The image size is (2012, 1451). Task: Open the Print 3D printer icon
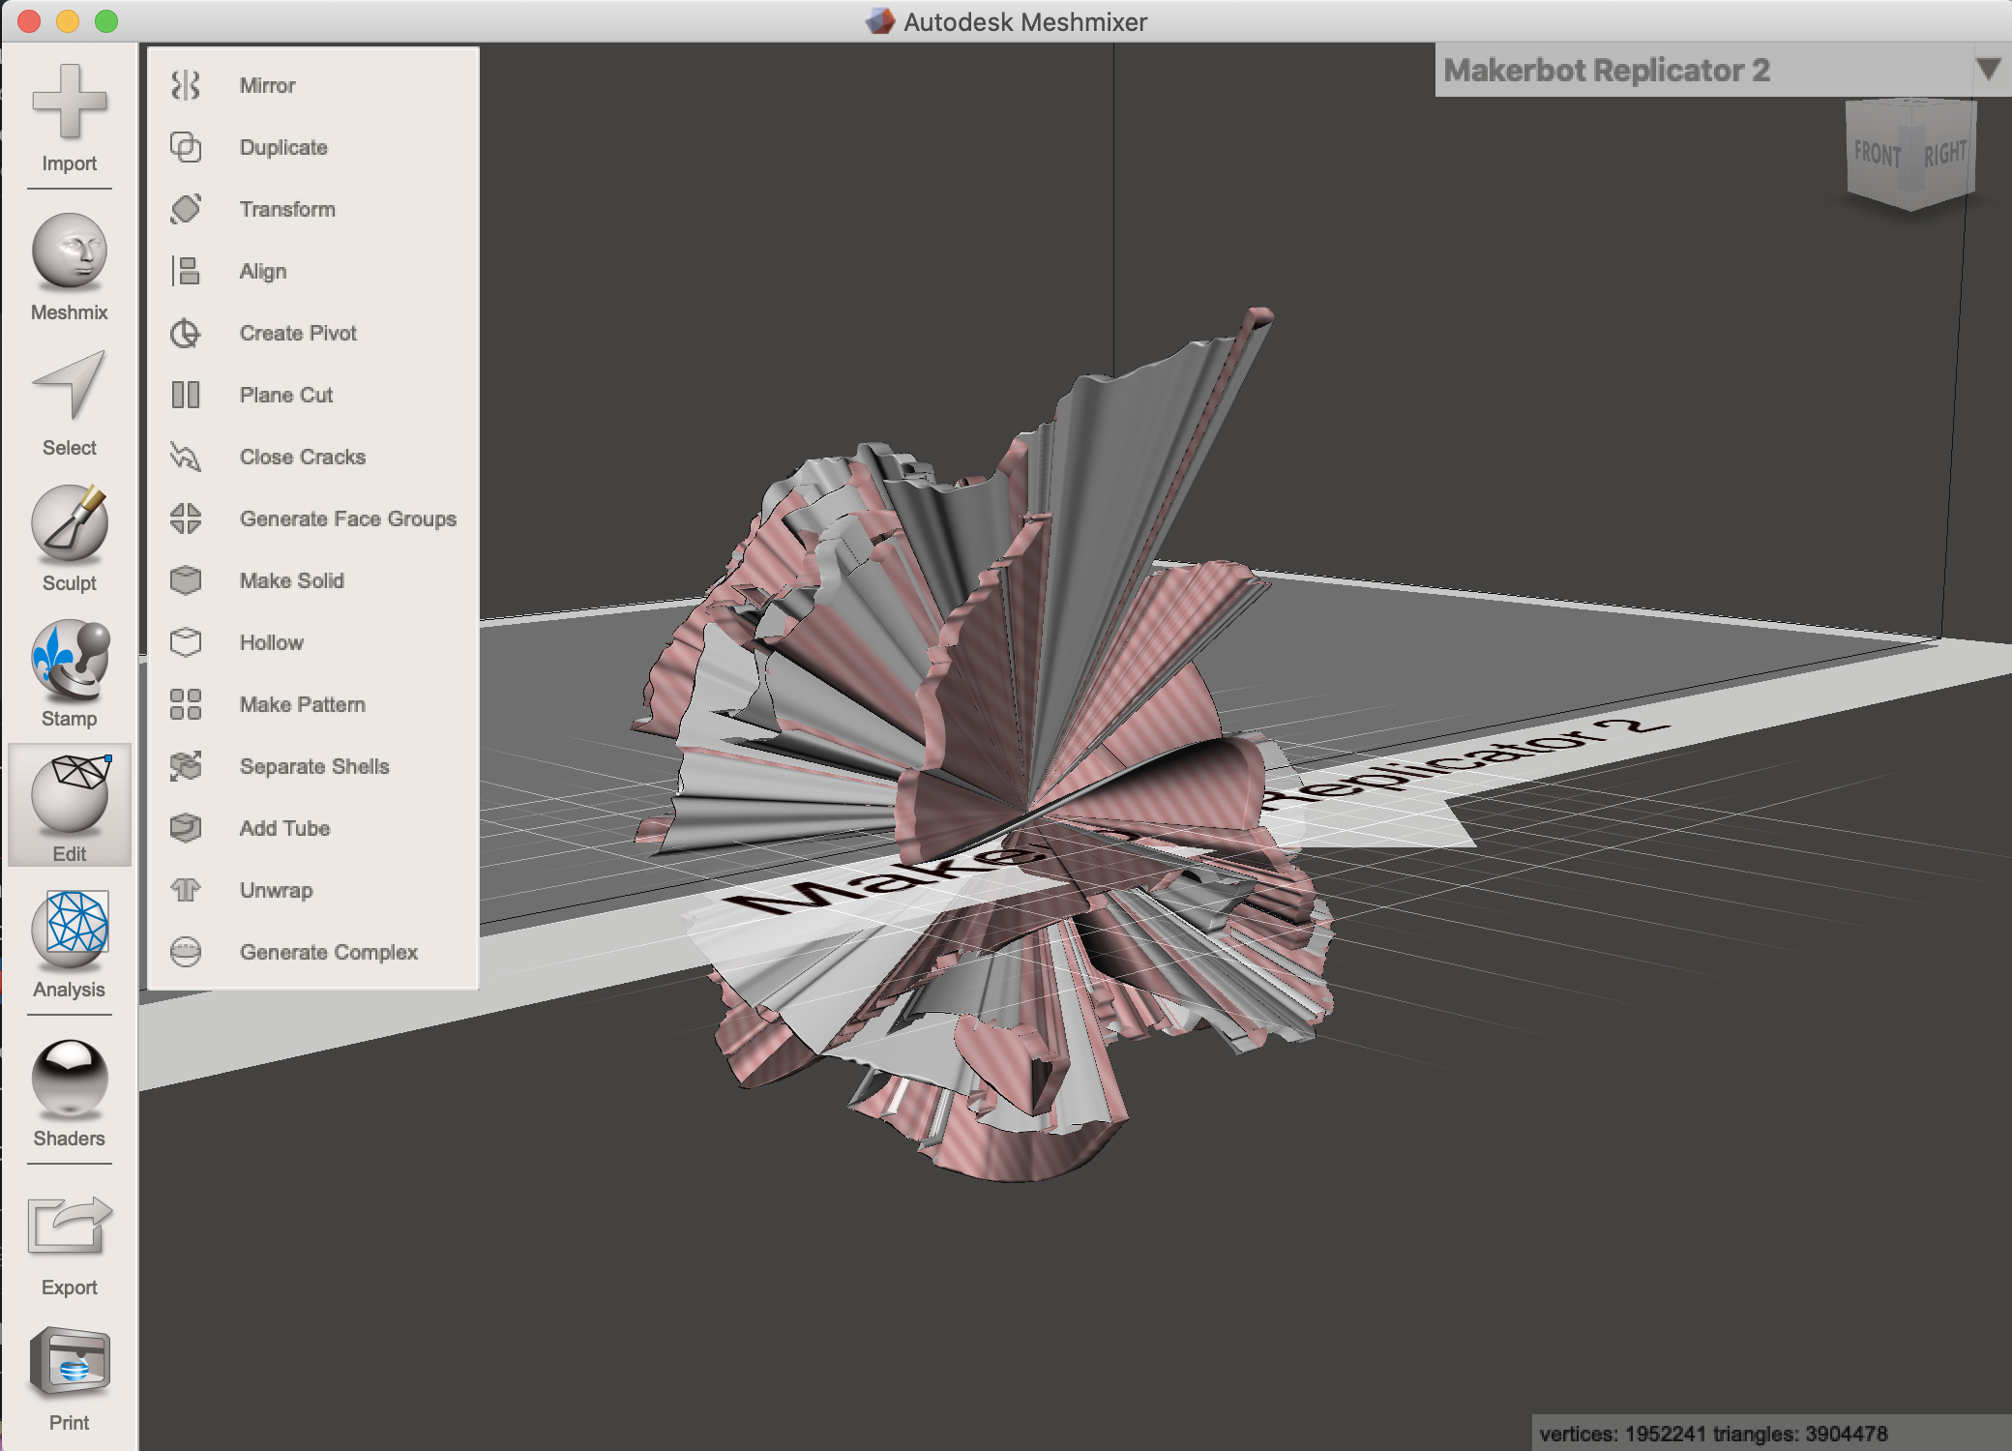coord(69,1363)
